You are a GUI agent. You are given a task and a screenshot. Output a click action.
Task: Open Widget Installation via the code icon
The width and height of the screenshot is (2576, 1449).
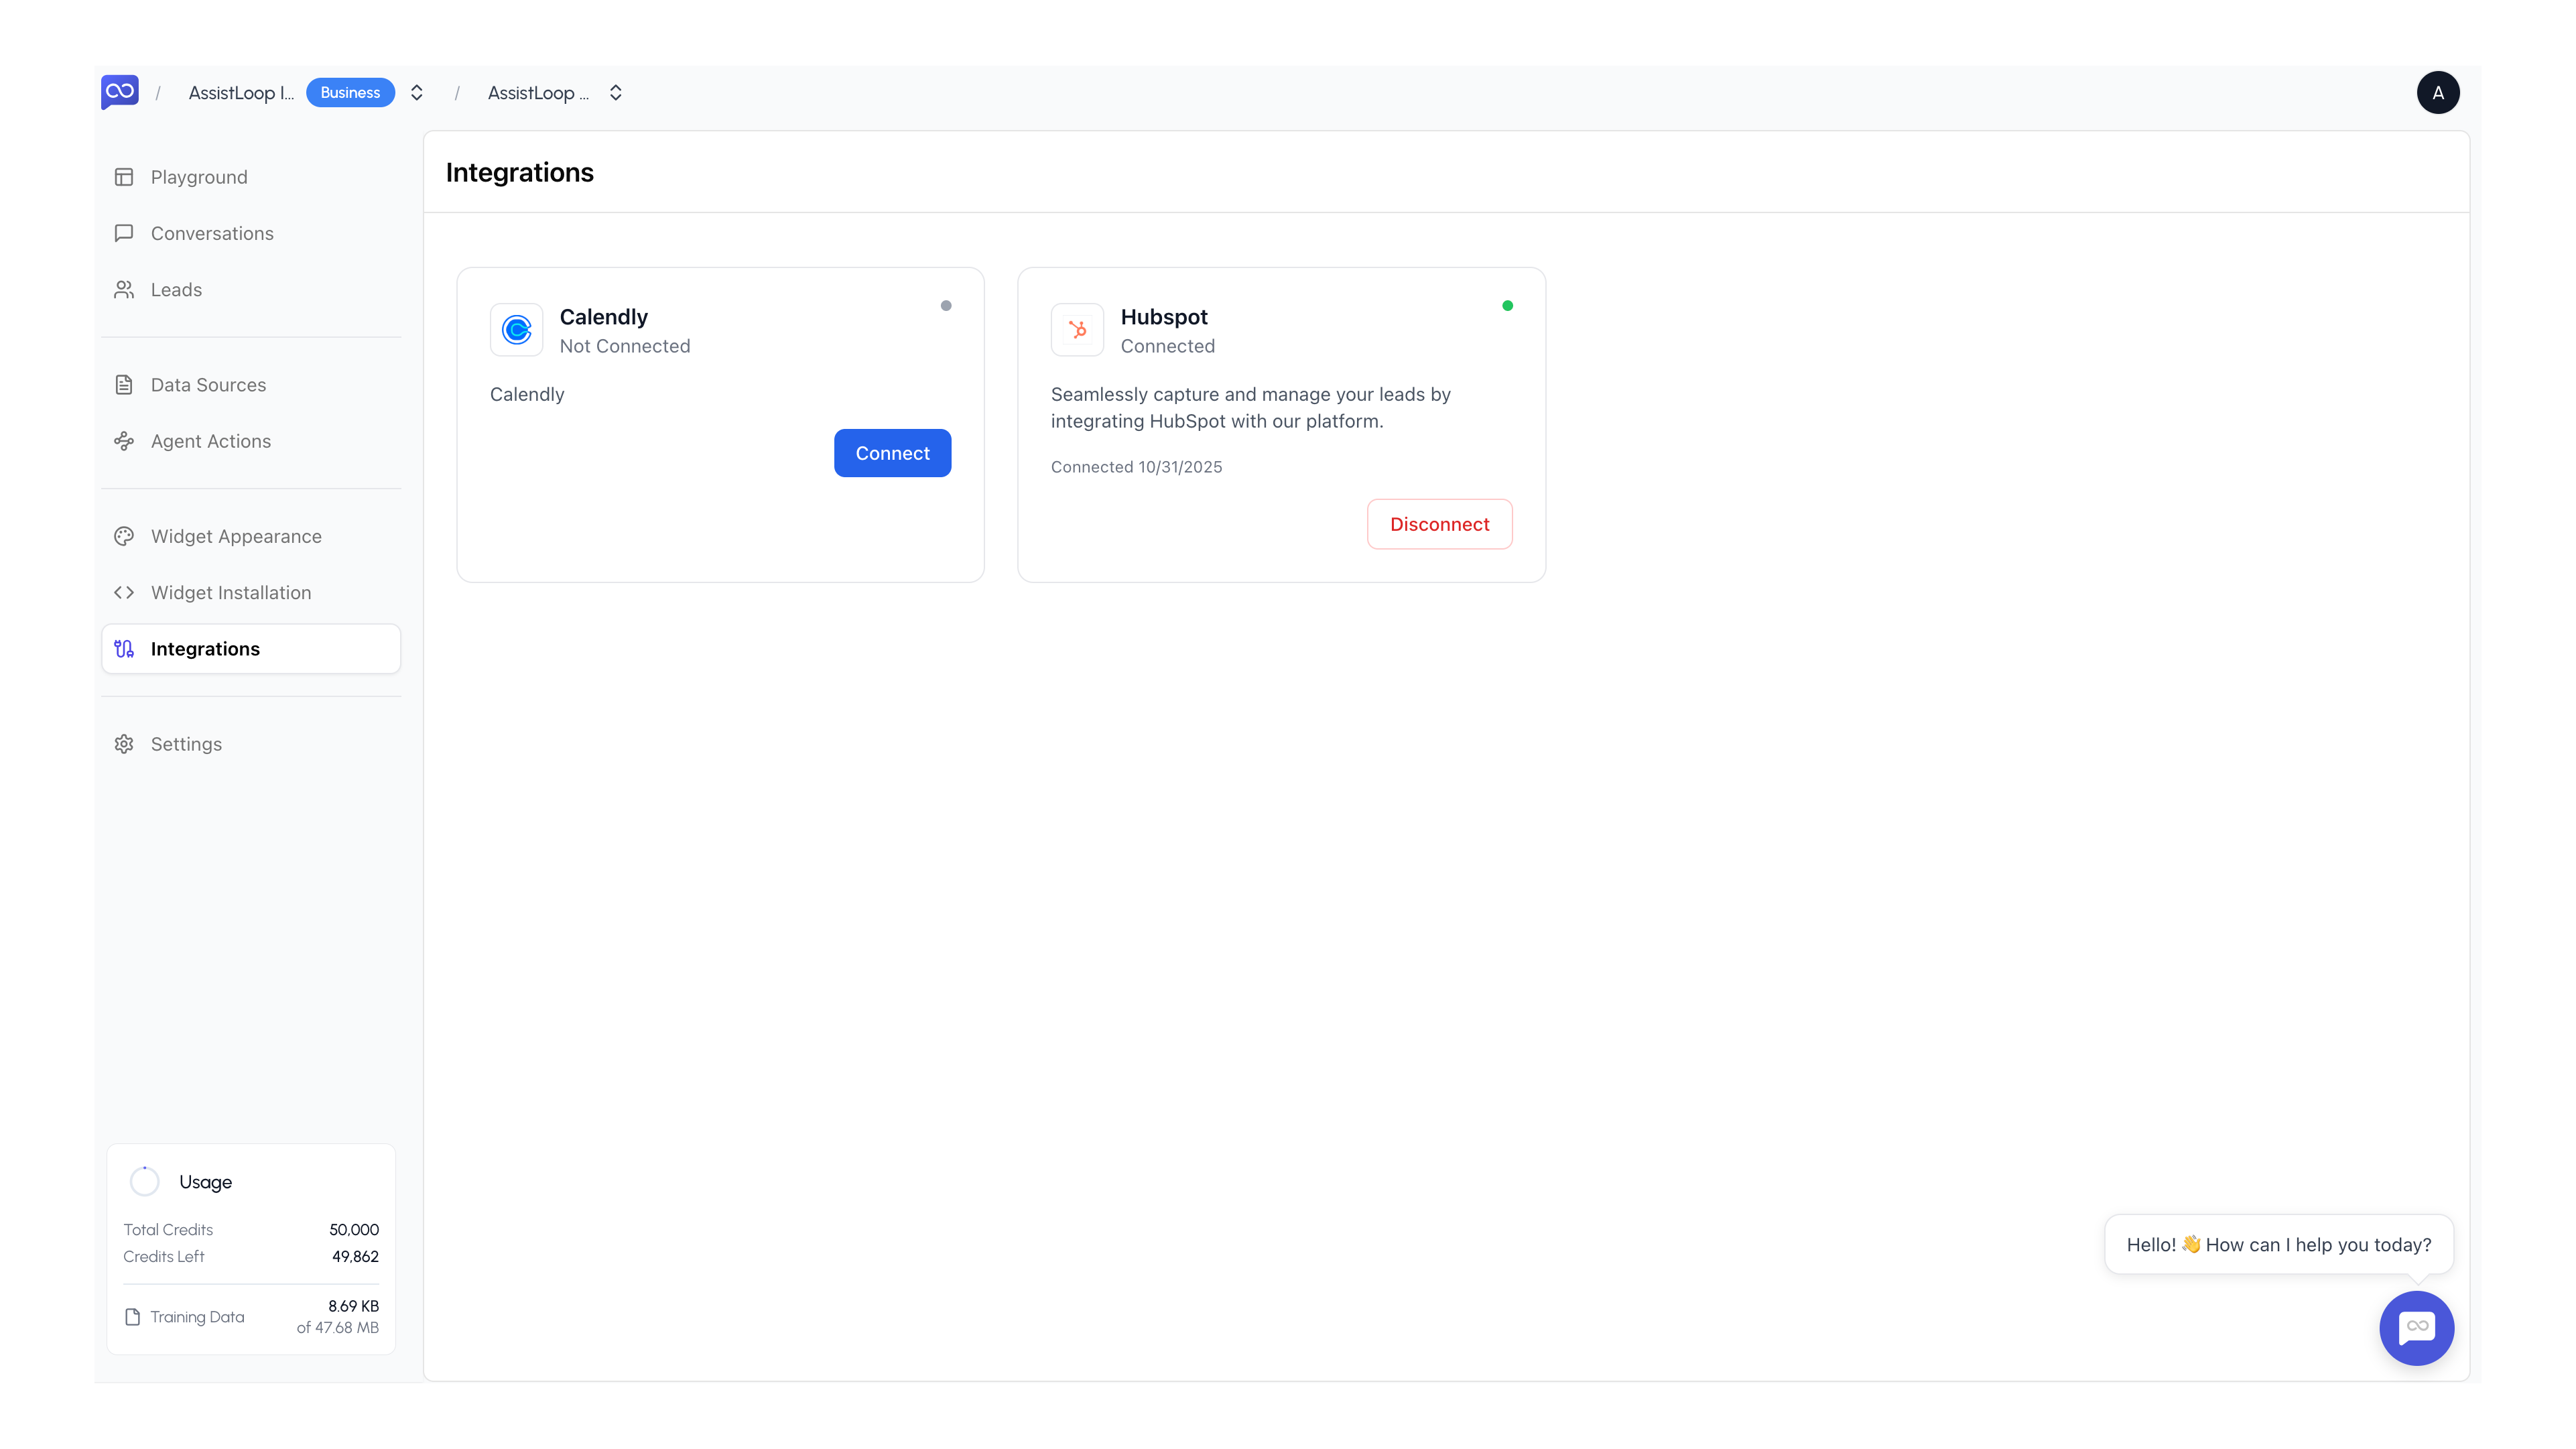124,592
